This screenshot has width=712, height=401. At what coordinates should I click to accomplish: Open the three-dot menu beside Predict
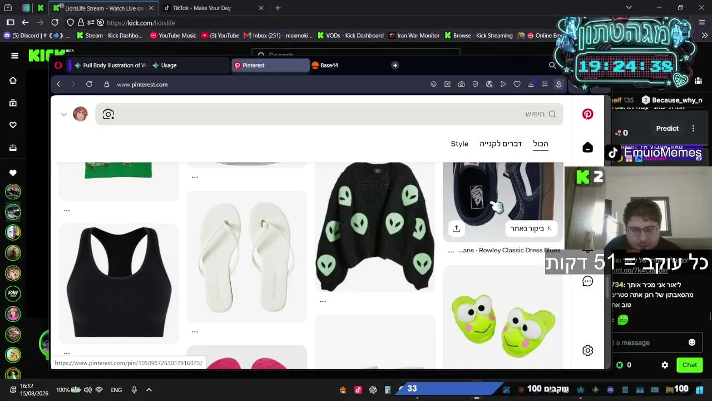[x=693, y=128]
